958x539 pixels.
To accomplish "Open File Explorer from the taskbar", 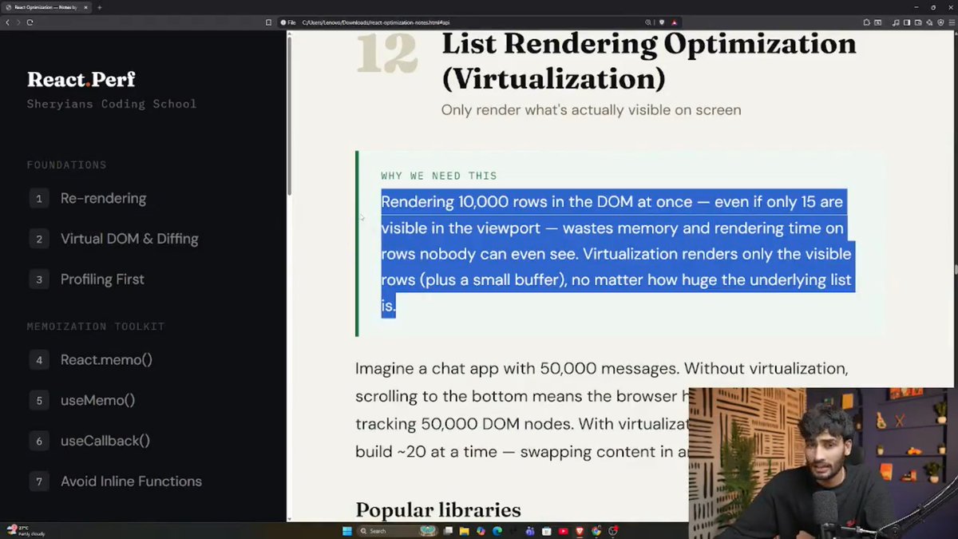I will click(465, 531).
